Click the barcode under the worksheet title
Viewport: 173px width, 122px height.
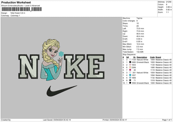tap(22, 9)
